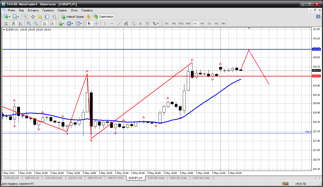Click the chart shift triangle marker
Screen dimensions: 323x187
click(x=249, y=28)
